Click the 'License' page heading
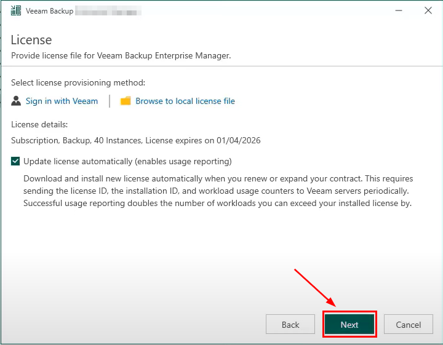 coord(31,40)
